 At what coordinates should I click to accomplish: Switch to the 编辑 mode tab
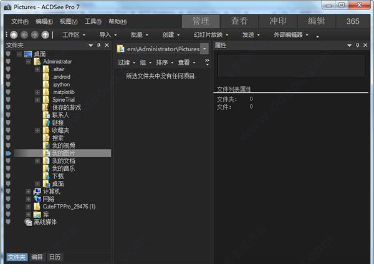point(317,21)
